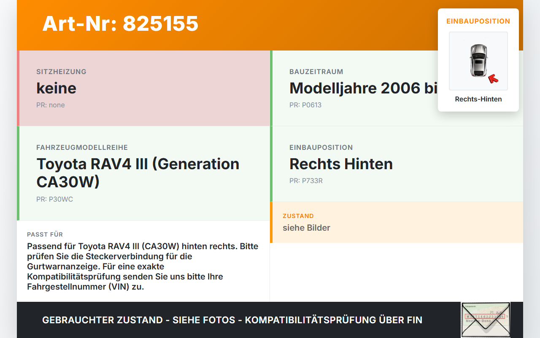The width and height of the screenshot is (540, 338).
Task: Click the SITZHEIZUNG label
Action: 61,72
